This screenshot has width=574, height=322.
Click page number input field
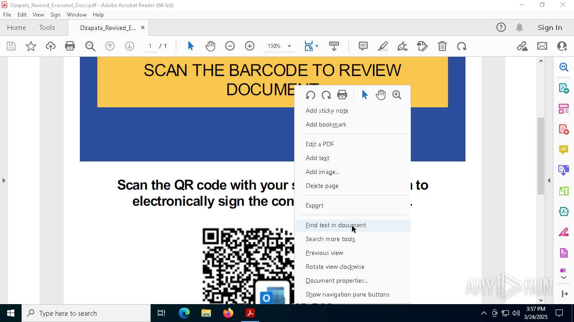pos(150,46)
